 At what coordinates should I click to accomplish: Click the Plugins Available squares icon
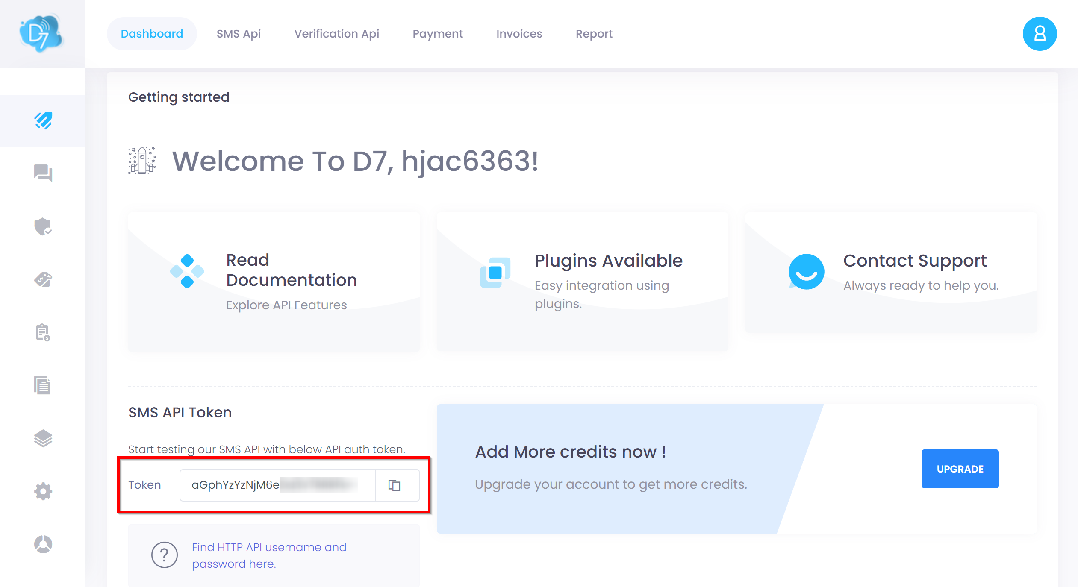pos(495,272)
